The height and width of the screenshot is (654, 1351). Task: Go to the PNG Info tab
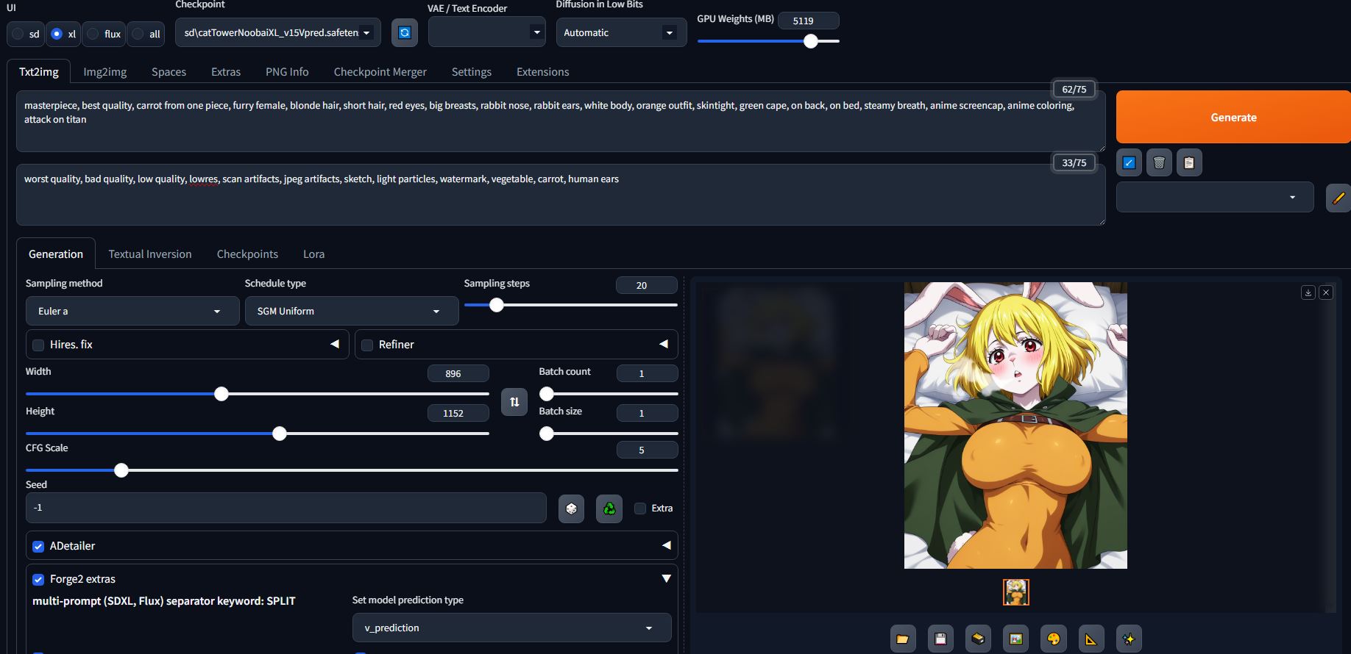pos(287,72)
